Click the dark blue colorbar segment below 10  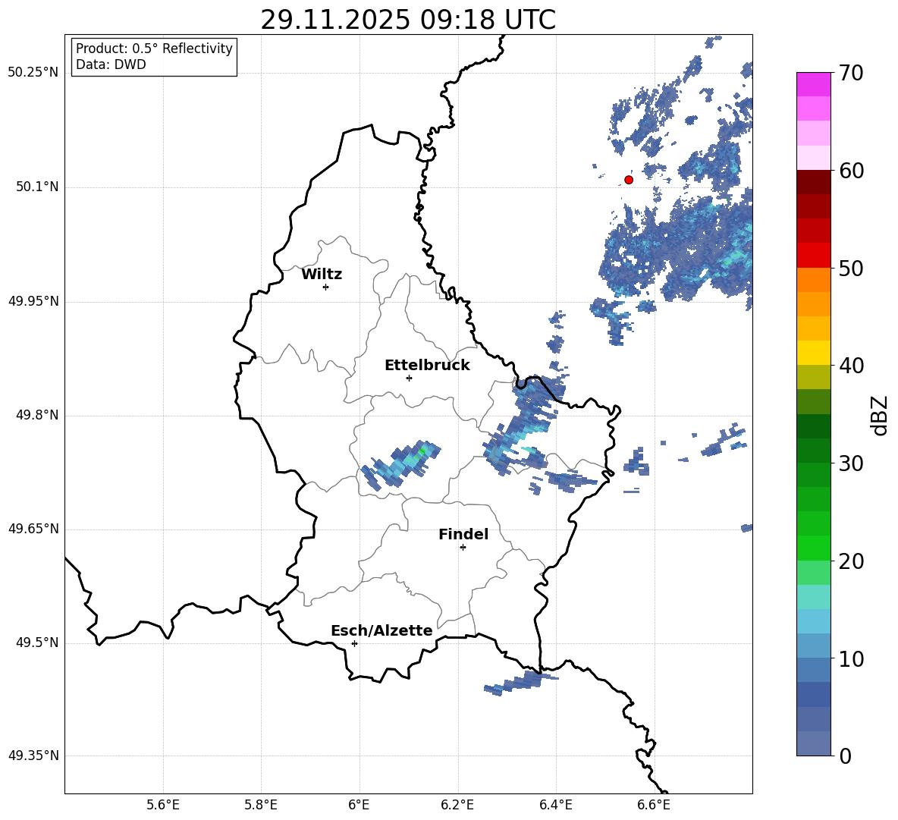point(813,694)
